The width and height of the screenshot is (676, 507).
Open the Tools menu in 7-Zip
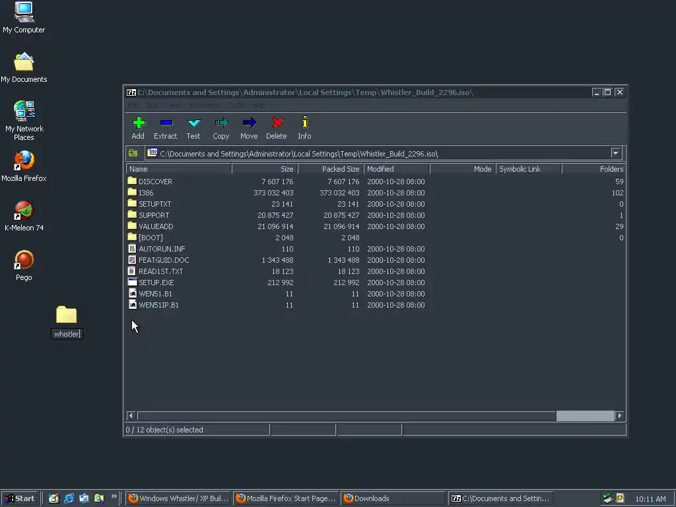(235, 105)
